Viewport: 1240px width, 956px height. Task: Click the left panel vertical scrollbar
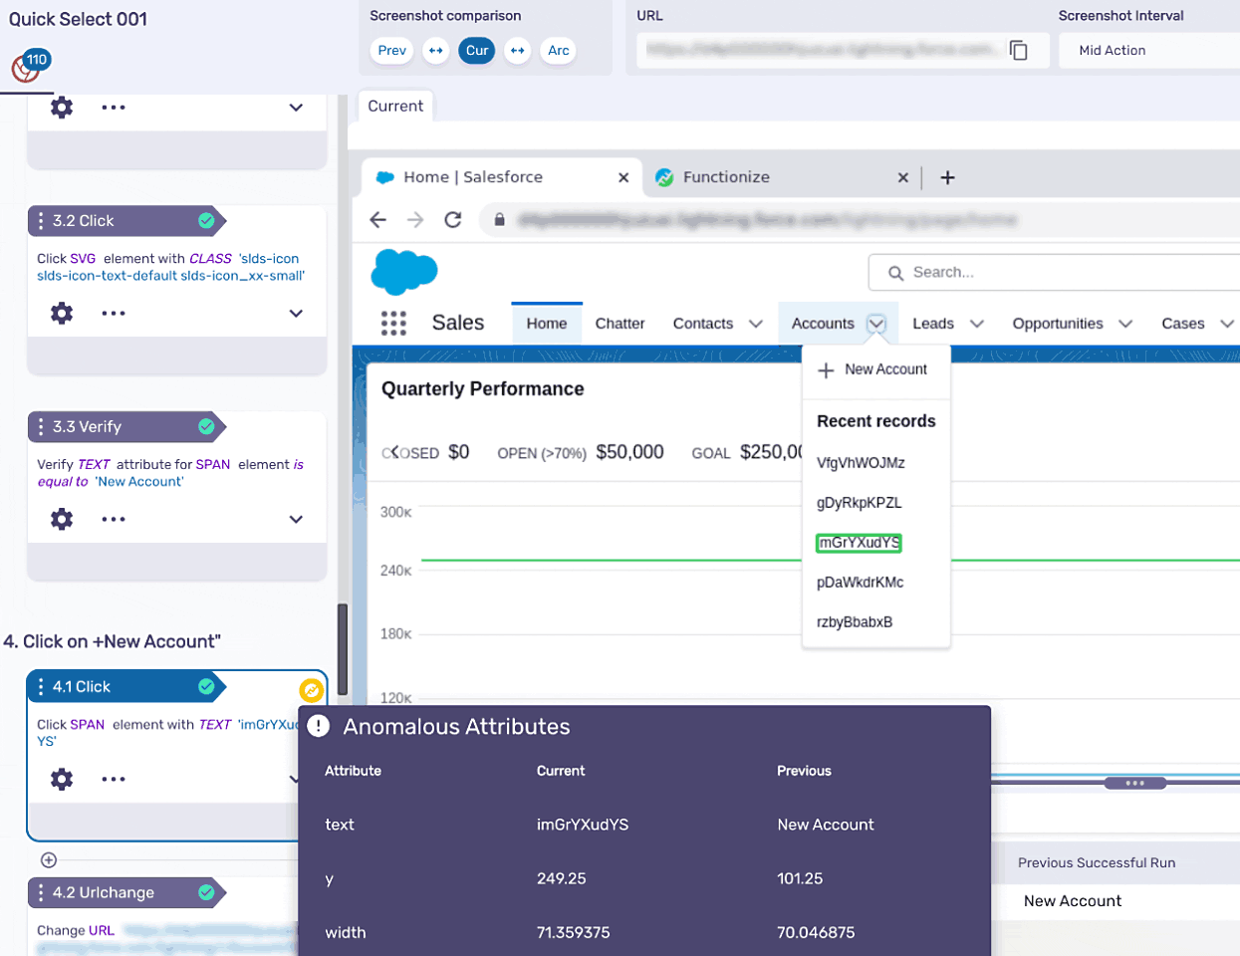(343, 649)
